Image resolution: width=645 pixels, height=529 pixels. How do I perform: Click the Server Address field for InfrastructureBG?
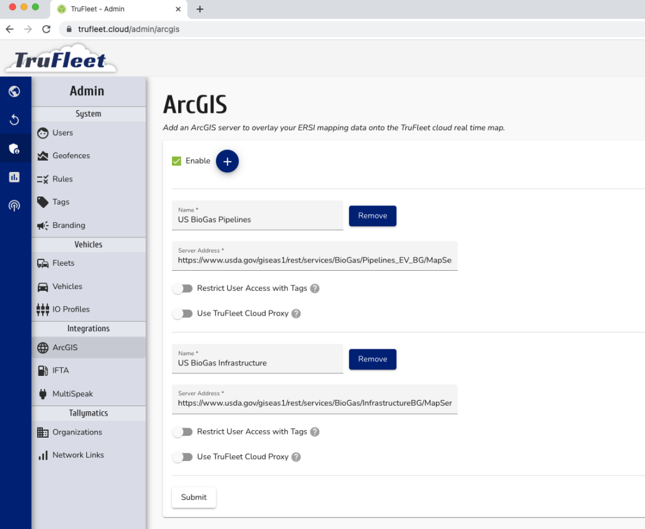pyautogui.click(x=315, y=399)
